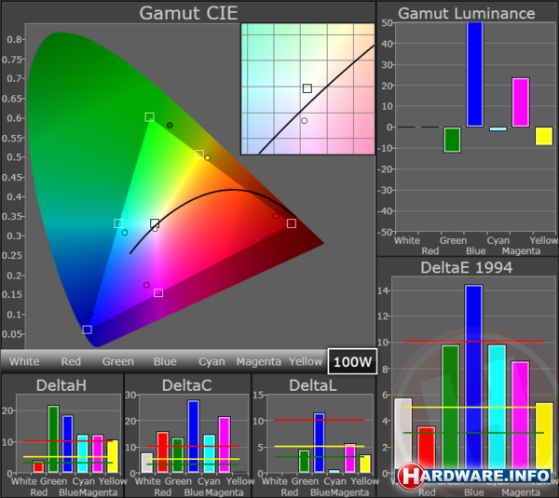Screen dimensions: 559x498
Task: Switch to the Magenta tab in the color strip
Action: point(258,361)
